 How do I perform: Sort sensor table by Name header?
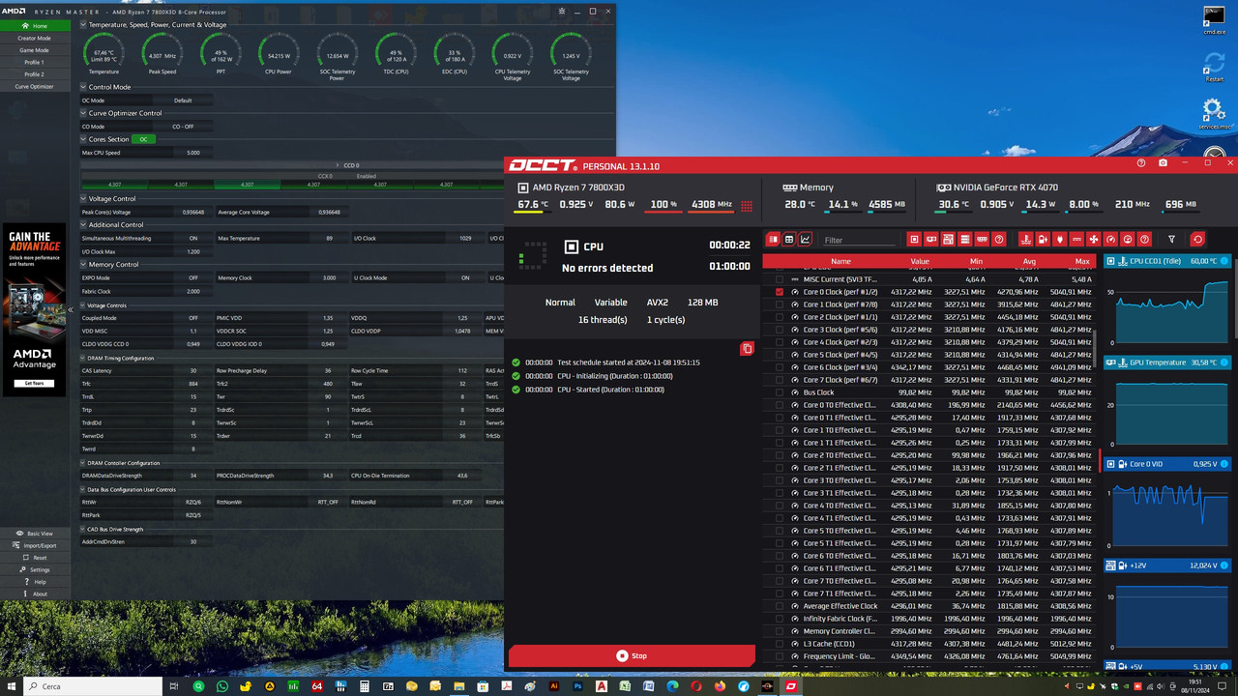pyautogui.click(x=840, y=261)
